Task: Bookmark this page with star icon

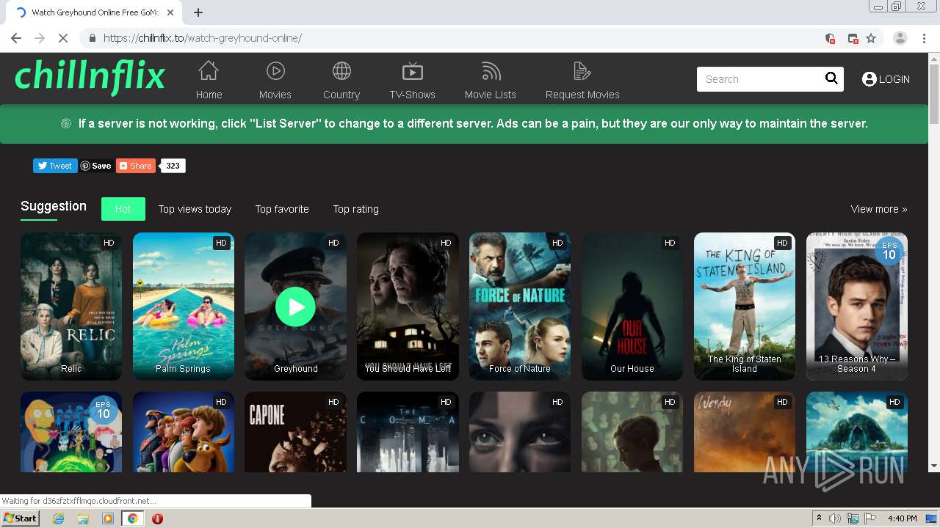Action: point(871,38)
